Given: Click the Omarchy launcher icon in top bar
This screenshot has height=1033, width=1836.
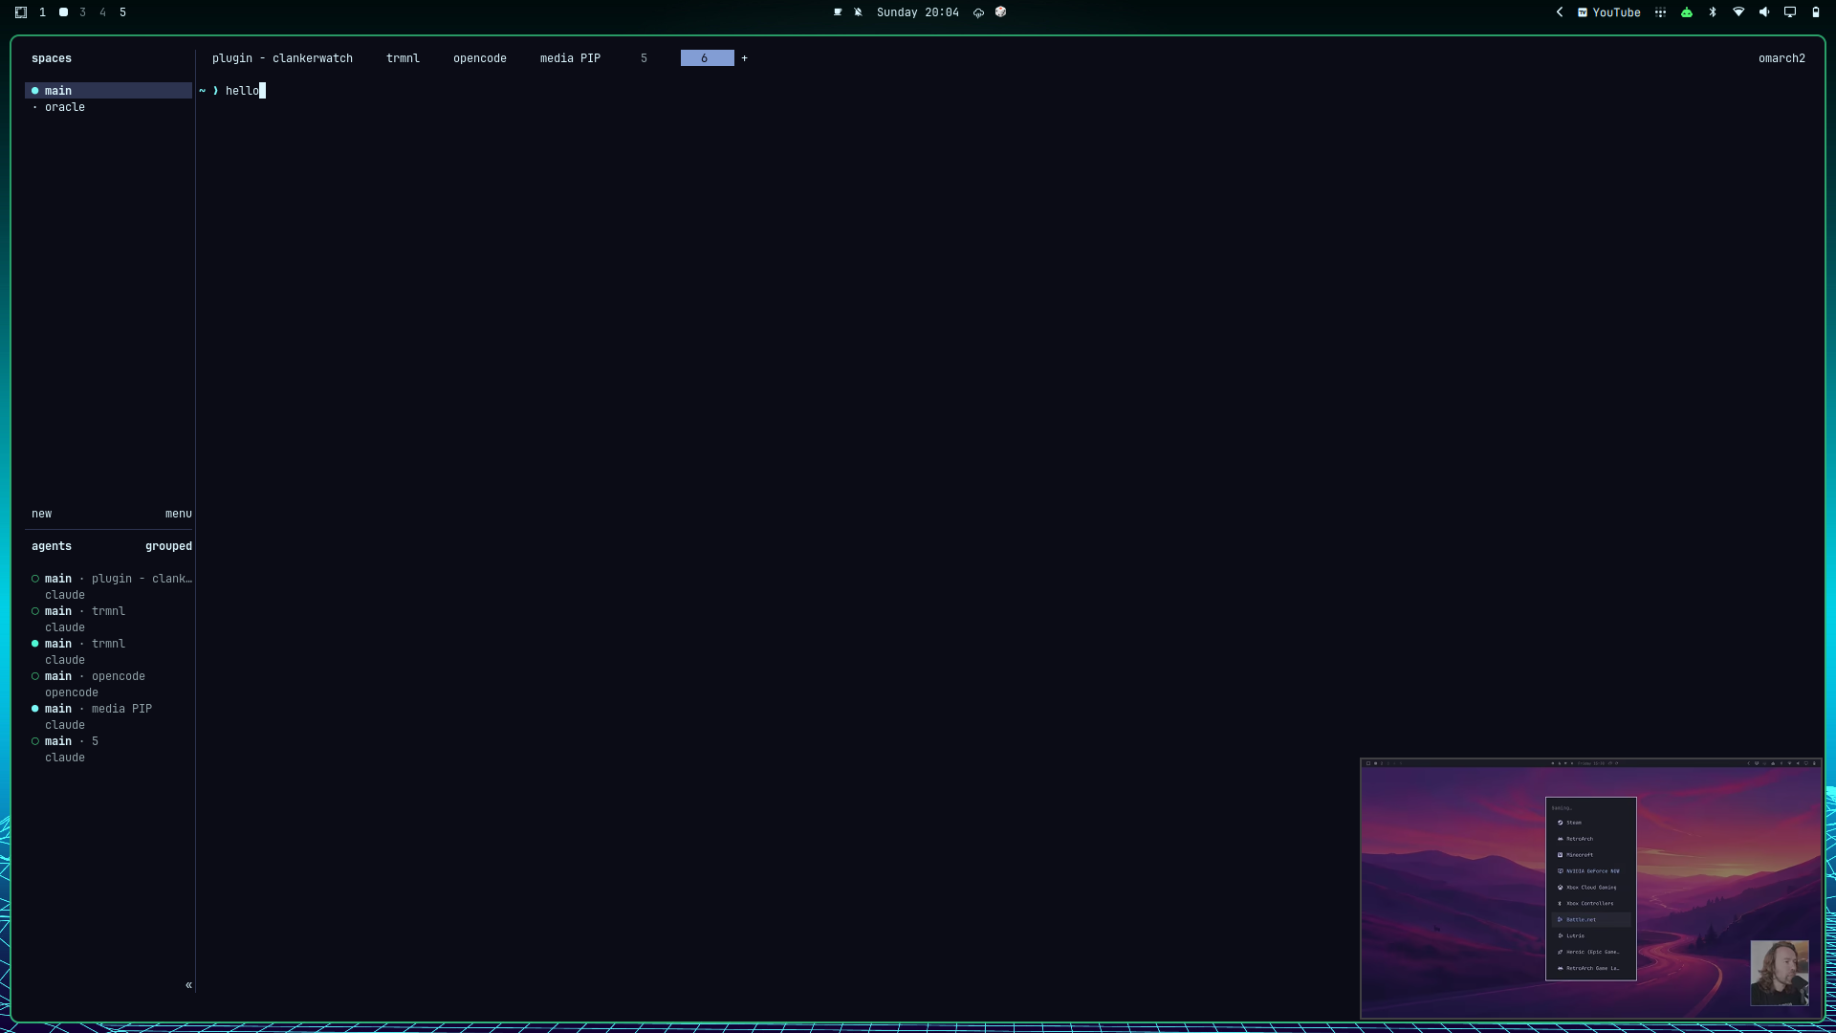Looking at the screenshot, I should point(21,12).
